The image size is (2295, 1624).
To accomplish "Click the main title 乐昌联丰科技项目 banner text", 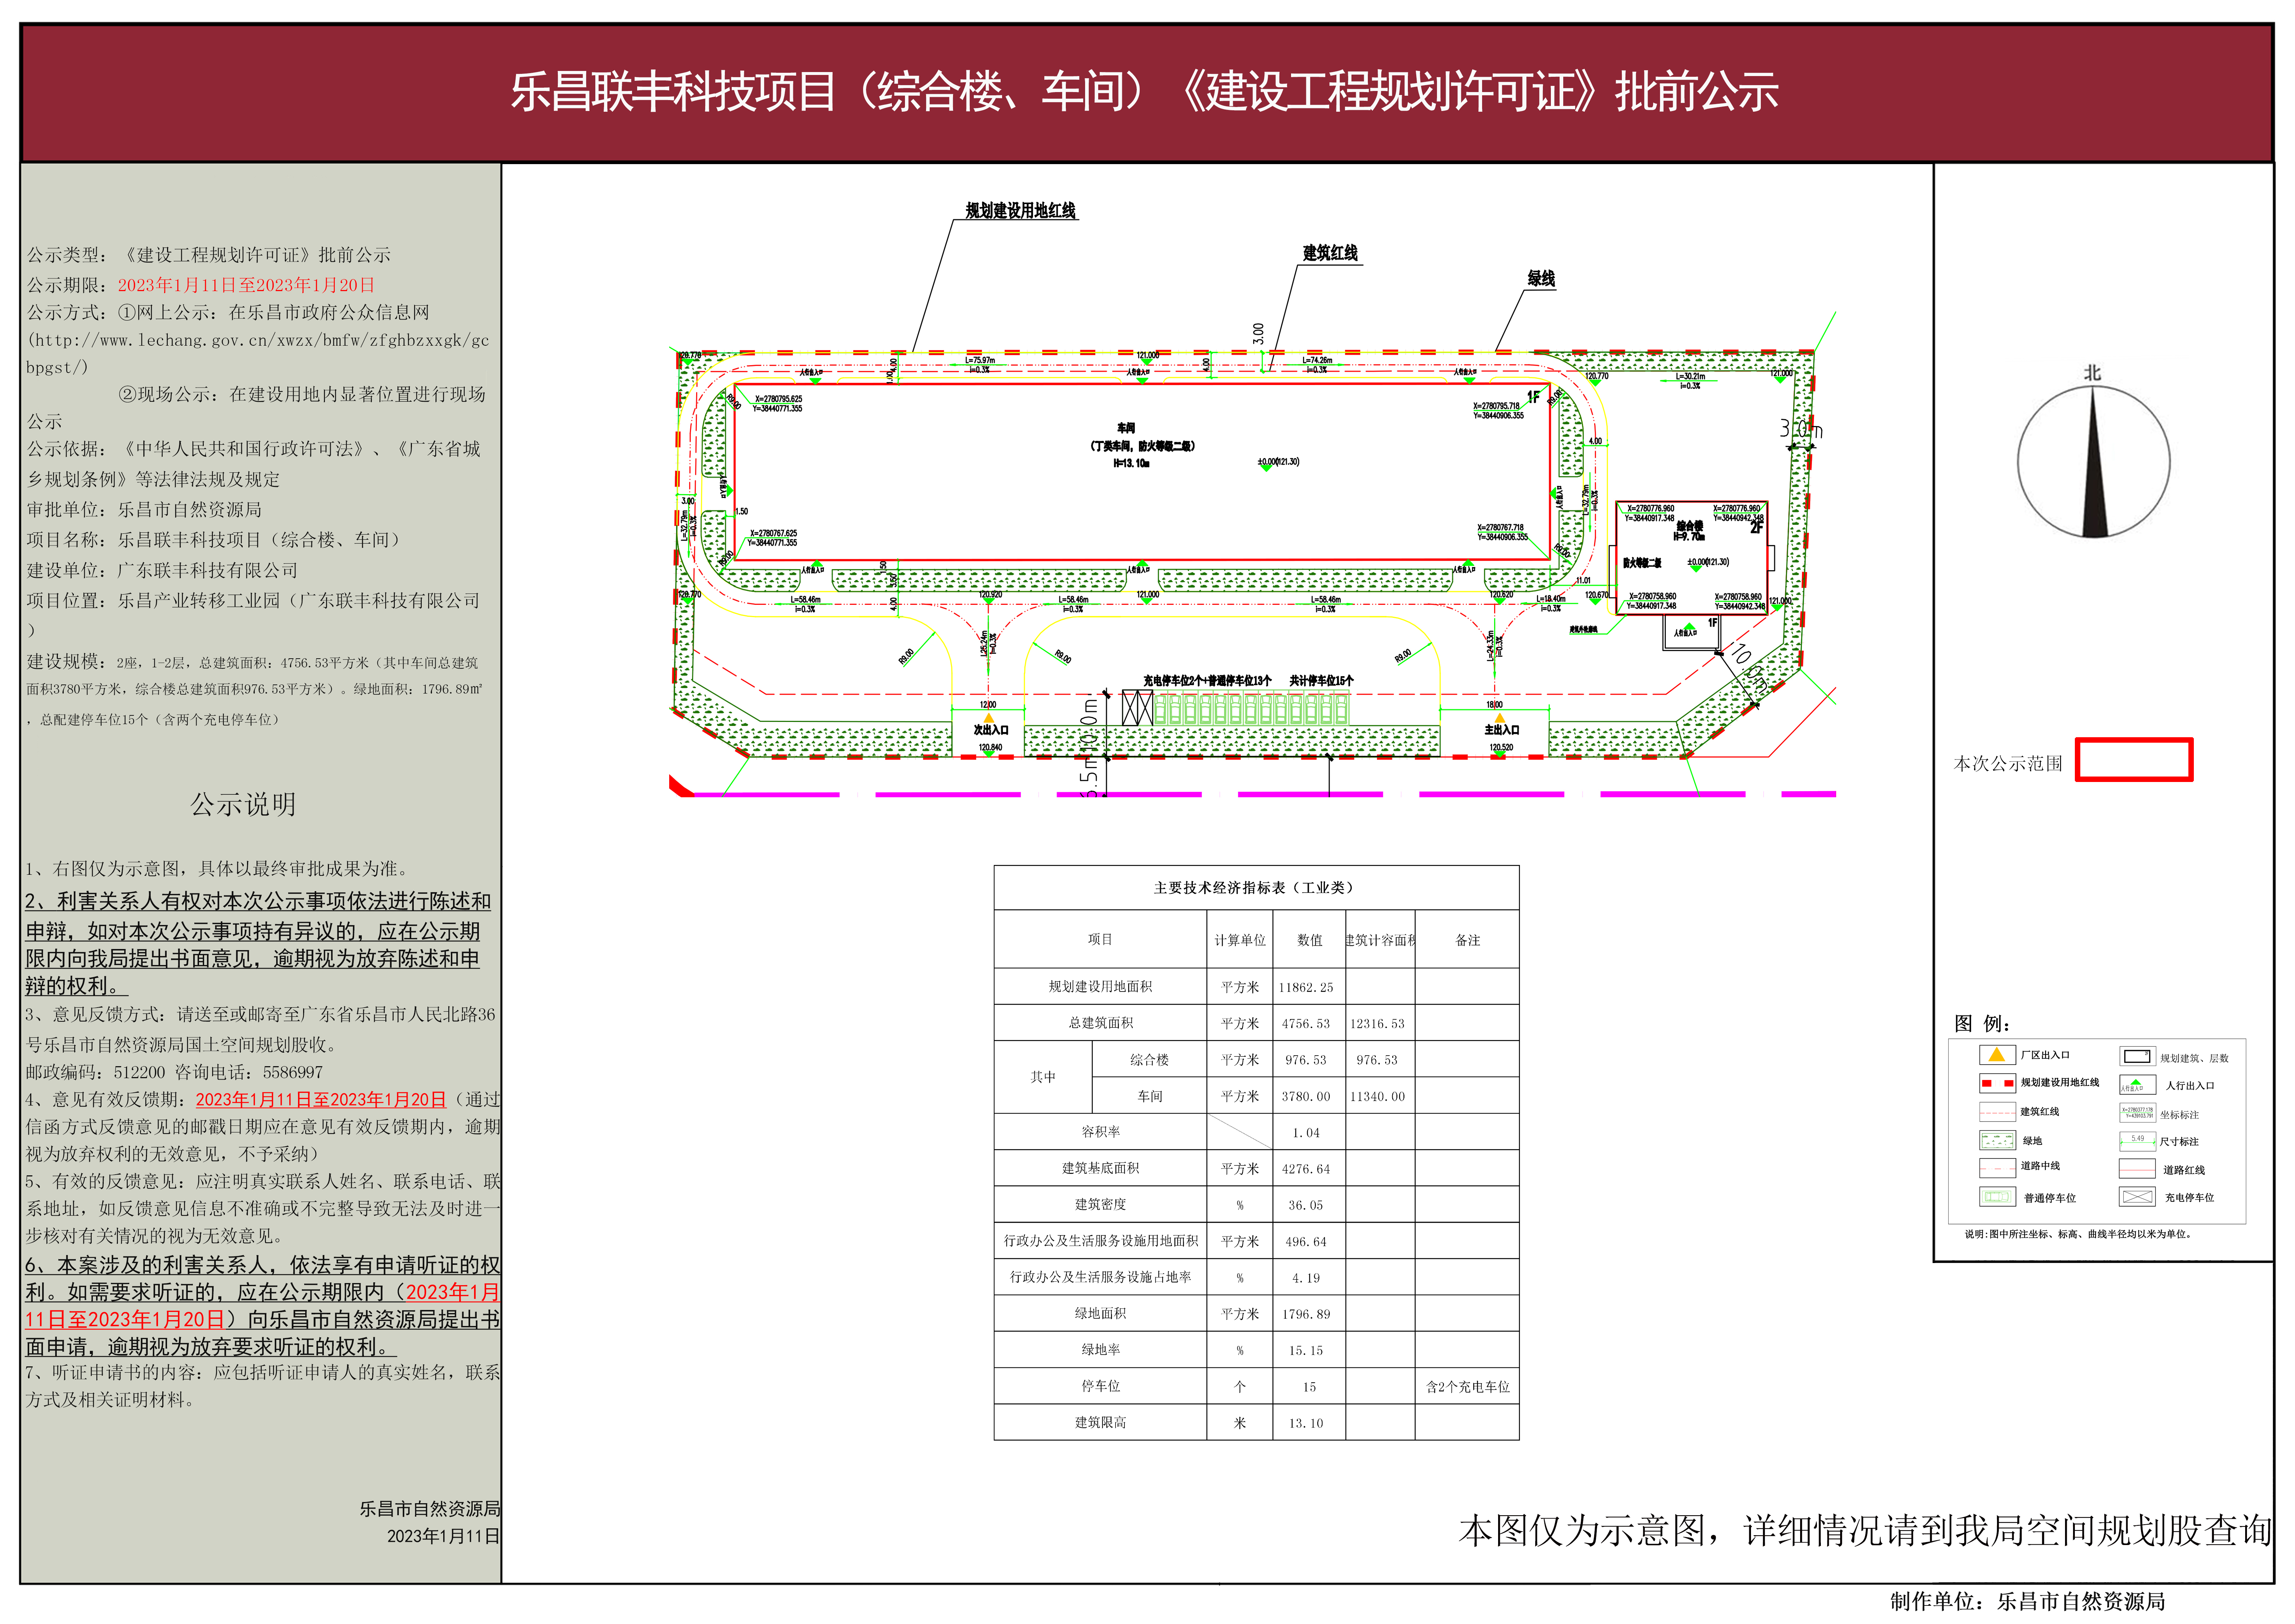I will (x=1145, y=91).
